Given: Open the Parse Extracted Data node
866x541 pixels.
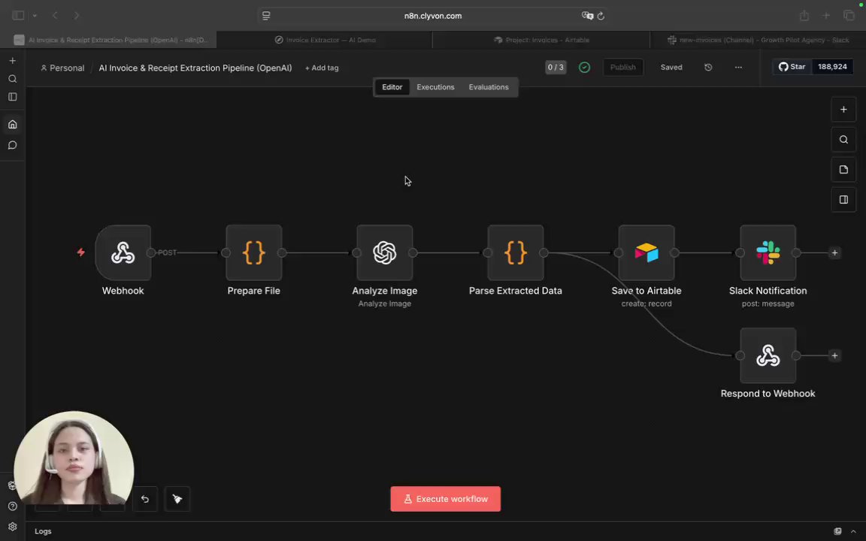Looking at the screenshot, I should pyautogui.click(x=515, y=252).
